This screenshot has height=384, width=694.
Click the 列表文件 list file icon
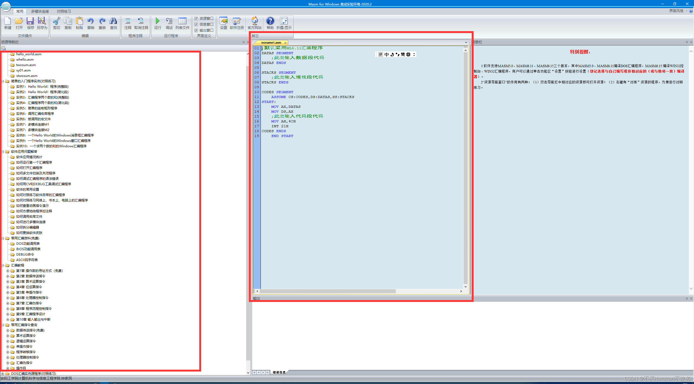click(x=182, y=21)
